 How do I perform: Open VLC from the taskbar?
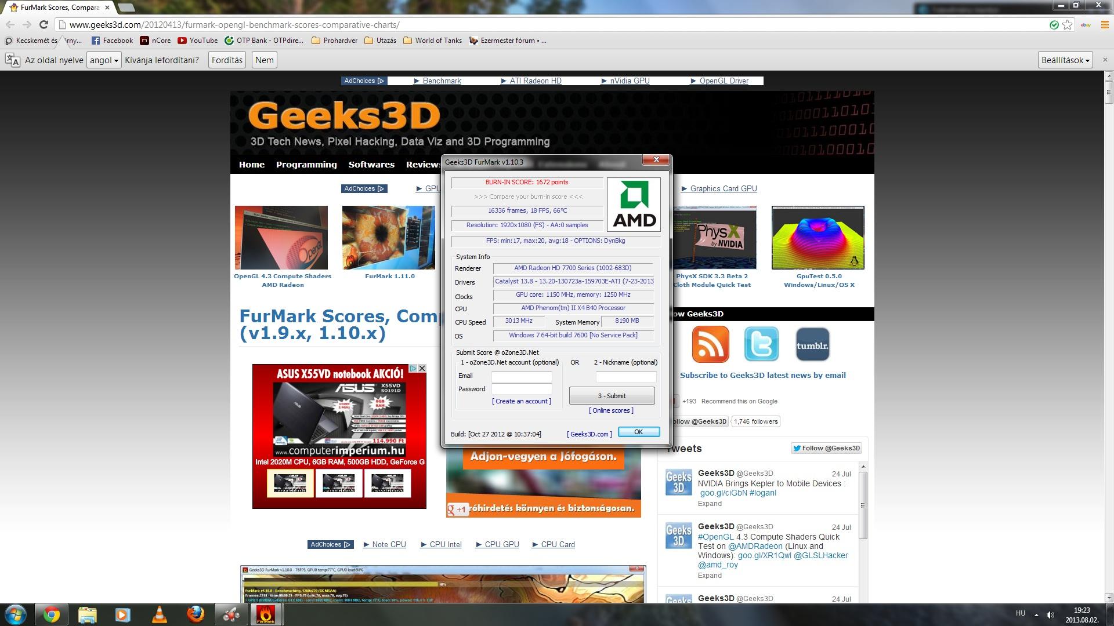(x=159, y=614)
